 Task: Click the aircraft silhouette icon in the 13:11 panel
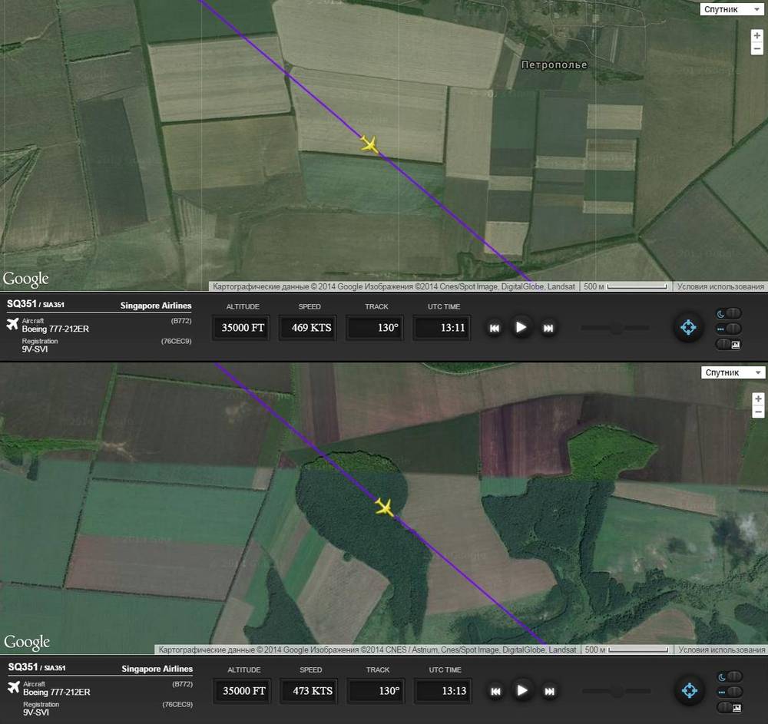(13, 323)
